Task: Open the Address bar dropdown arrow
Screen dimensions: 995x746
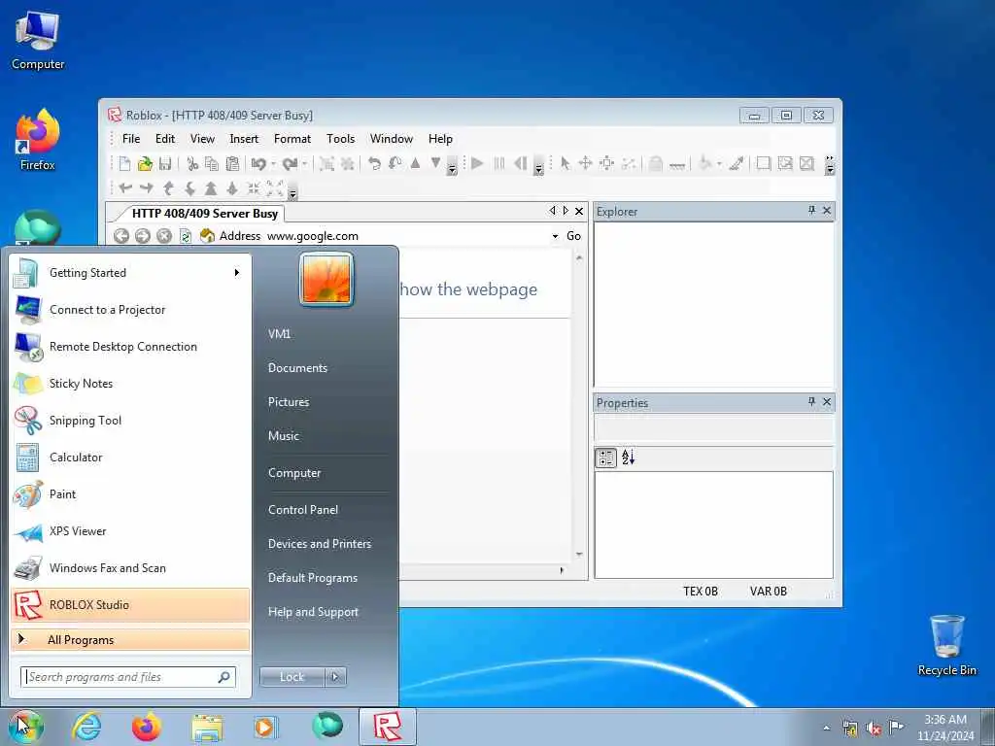Action: click(555, 236)
